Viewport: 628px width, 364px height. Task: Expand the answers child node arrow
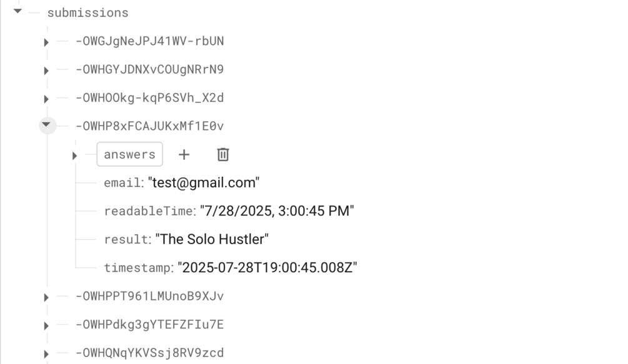pos(74,155)
